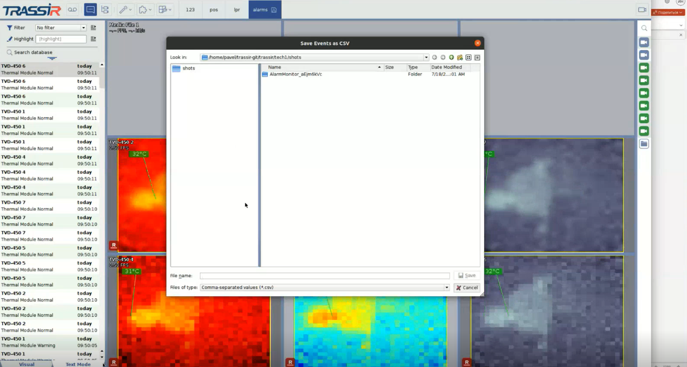Click the media folder icon in right sidebar
This screenshot has width=687, height=367.
pyautogui.click(x=644, y=144)
